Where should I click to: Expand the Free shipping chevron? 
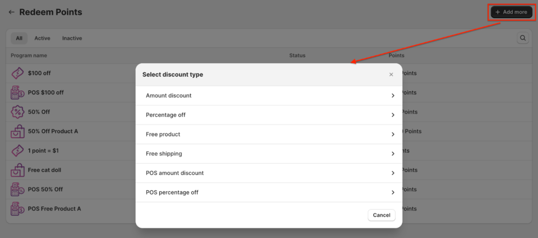click(x=392, y=154)
